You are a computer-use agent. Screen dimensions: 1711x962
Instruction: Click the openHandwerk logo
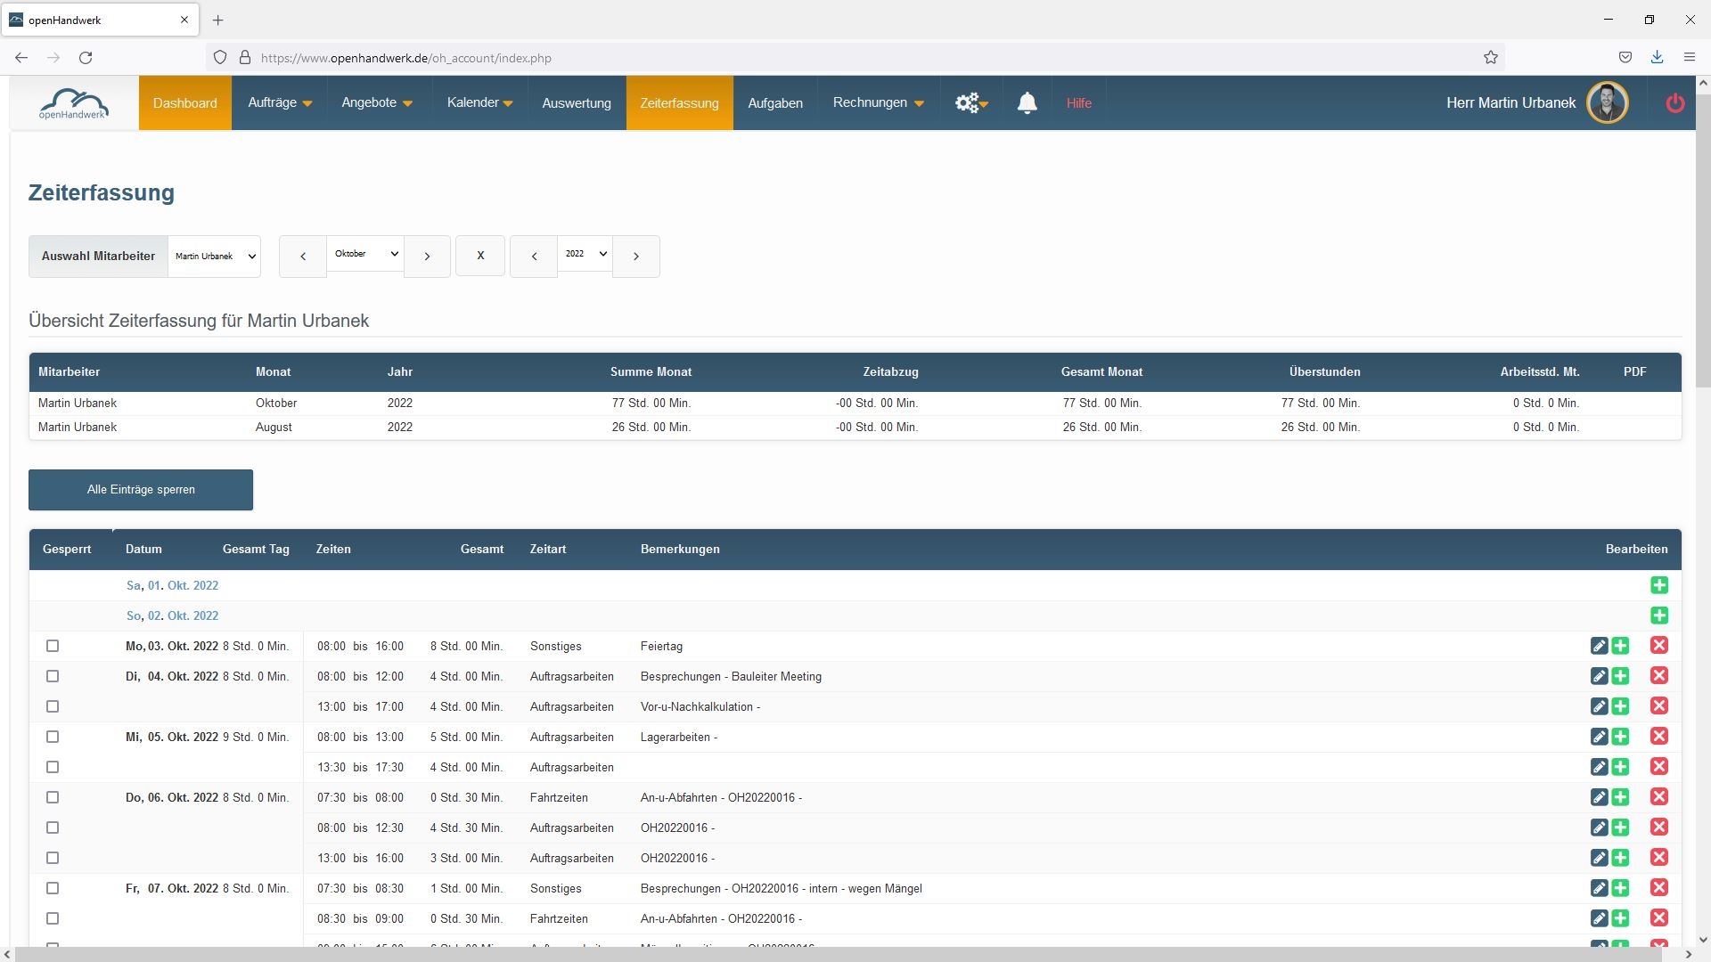[x=73, y=103]
